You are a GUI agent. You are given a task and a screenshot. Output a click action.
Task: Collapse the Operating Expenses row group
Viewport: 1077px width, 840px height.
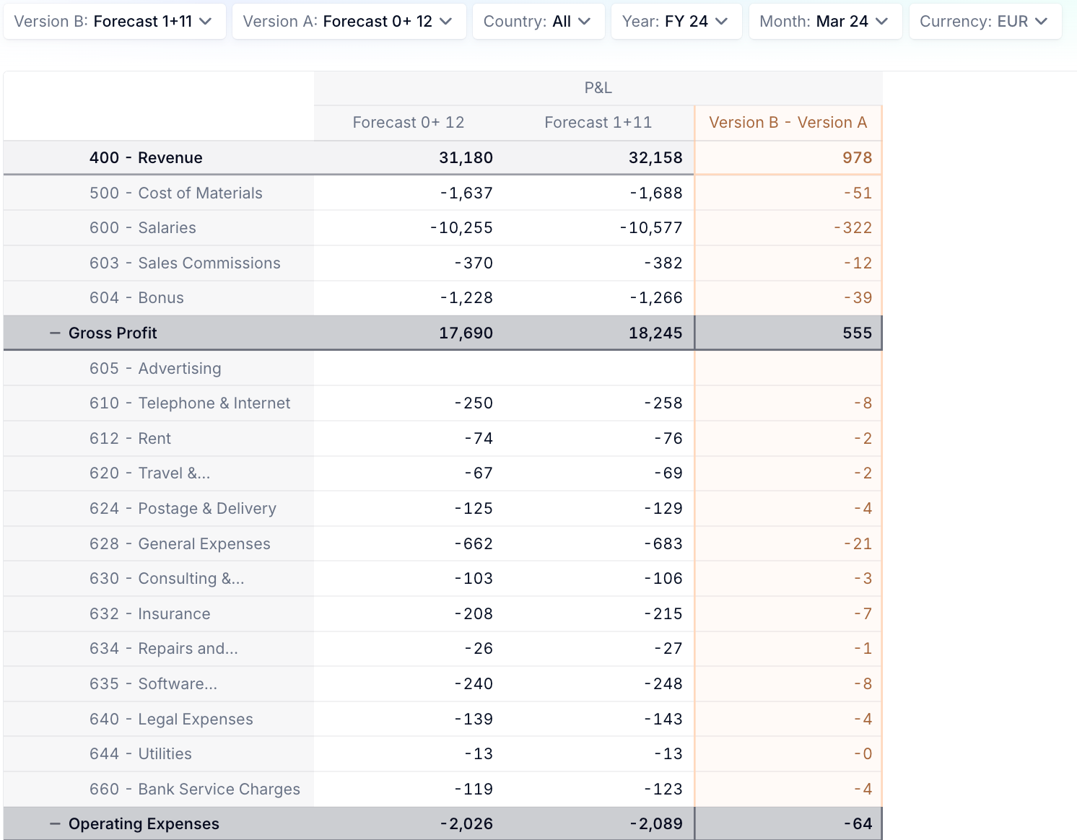(55, 824)
